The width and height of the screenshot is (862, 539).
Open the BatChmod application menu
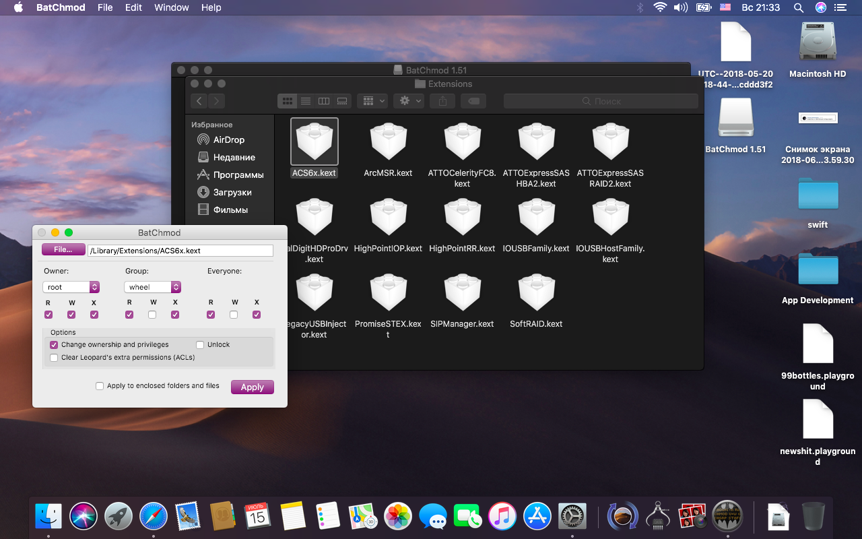(x=61, y=7)
